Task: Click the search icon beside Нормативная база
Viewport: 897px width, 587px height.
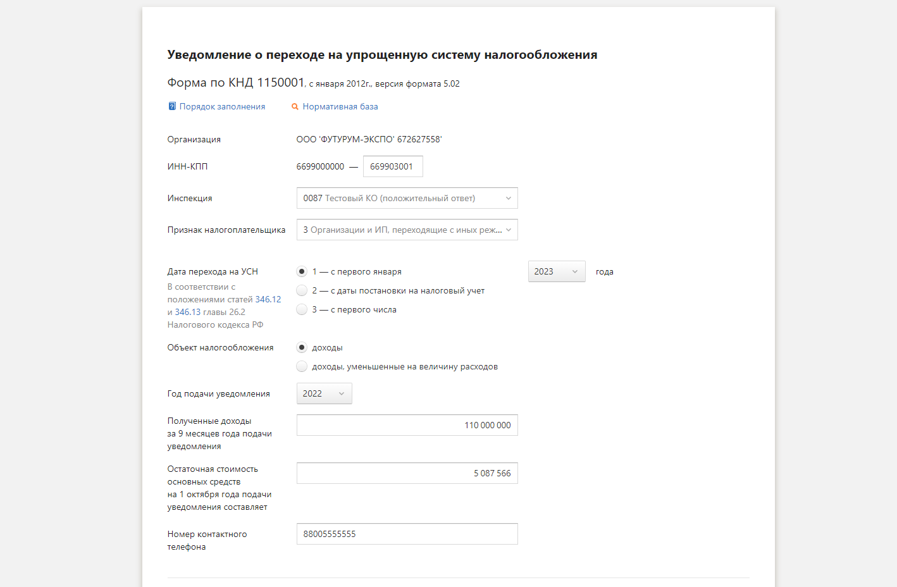Action: tap(295, 107)
